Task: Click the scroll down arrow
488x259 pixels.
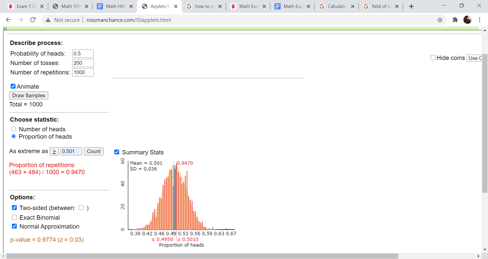Action: coord(485,250)
